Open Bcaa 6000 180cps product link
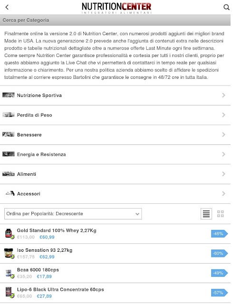Screen dimensions: 233x304 116,273
